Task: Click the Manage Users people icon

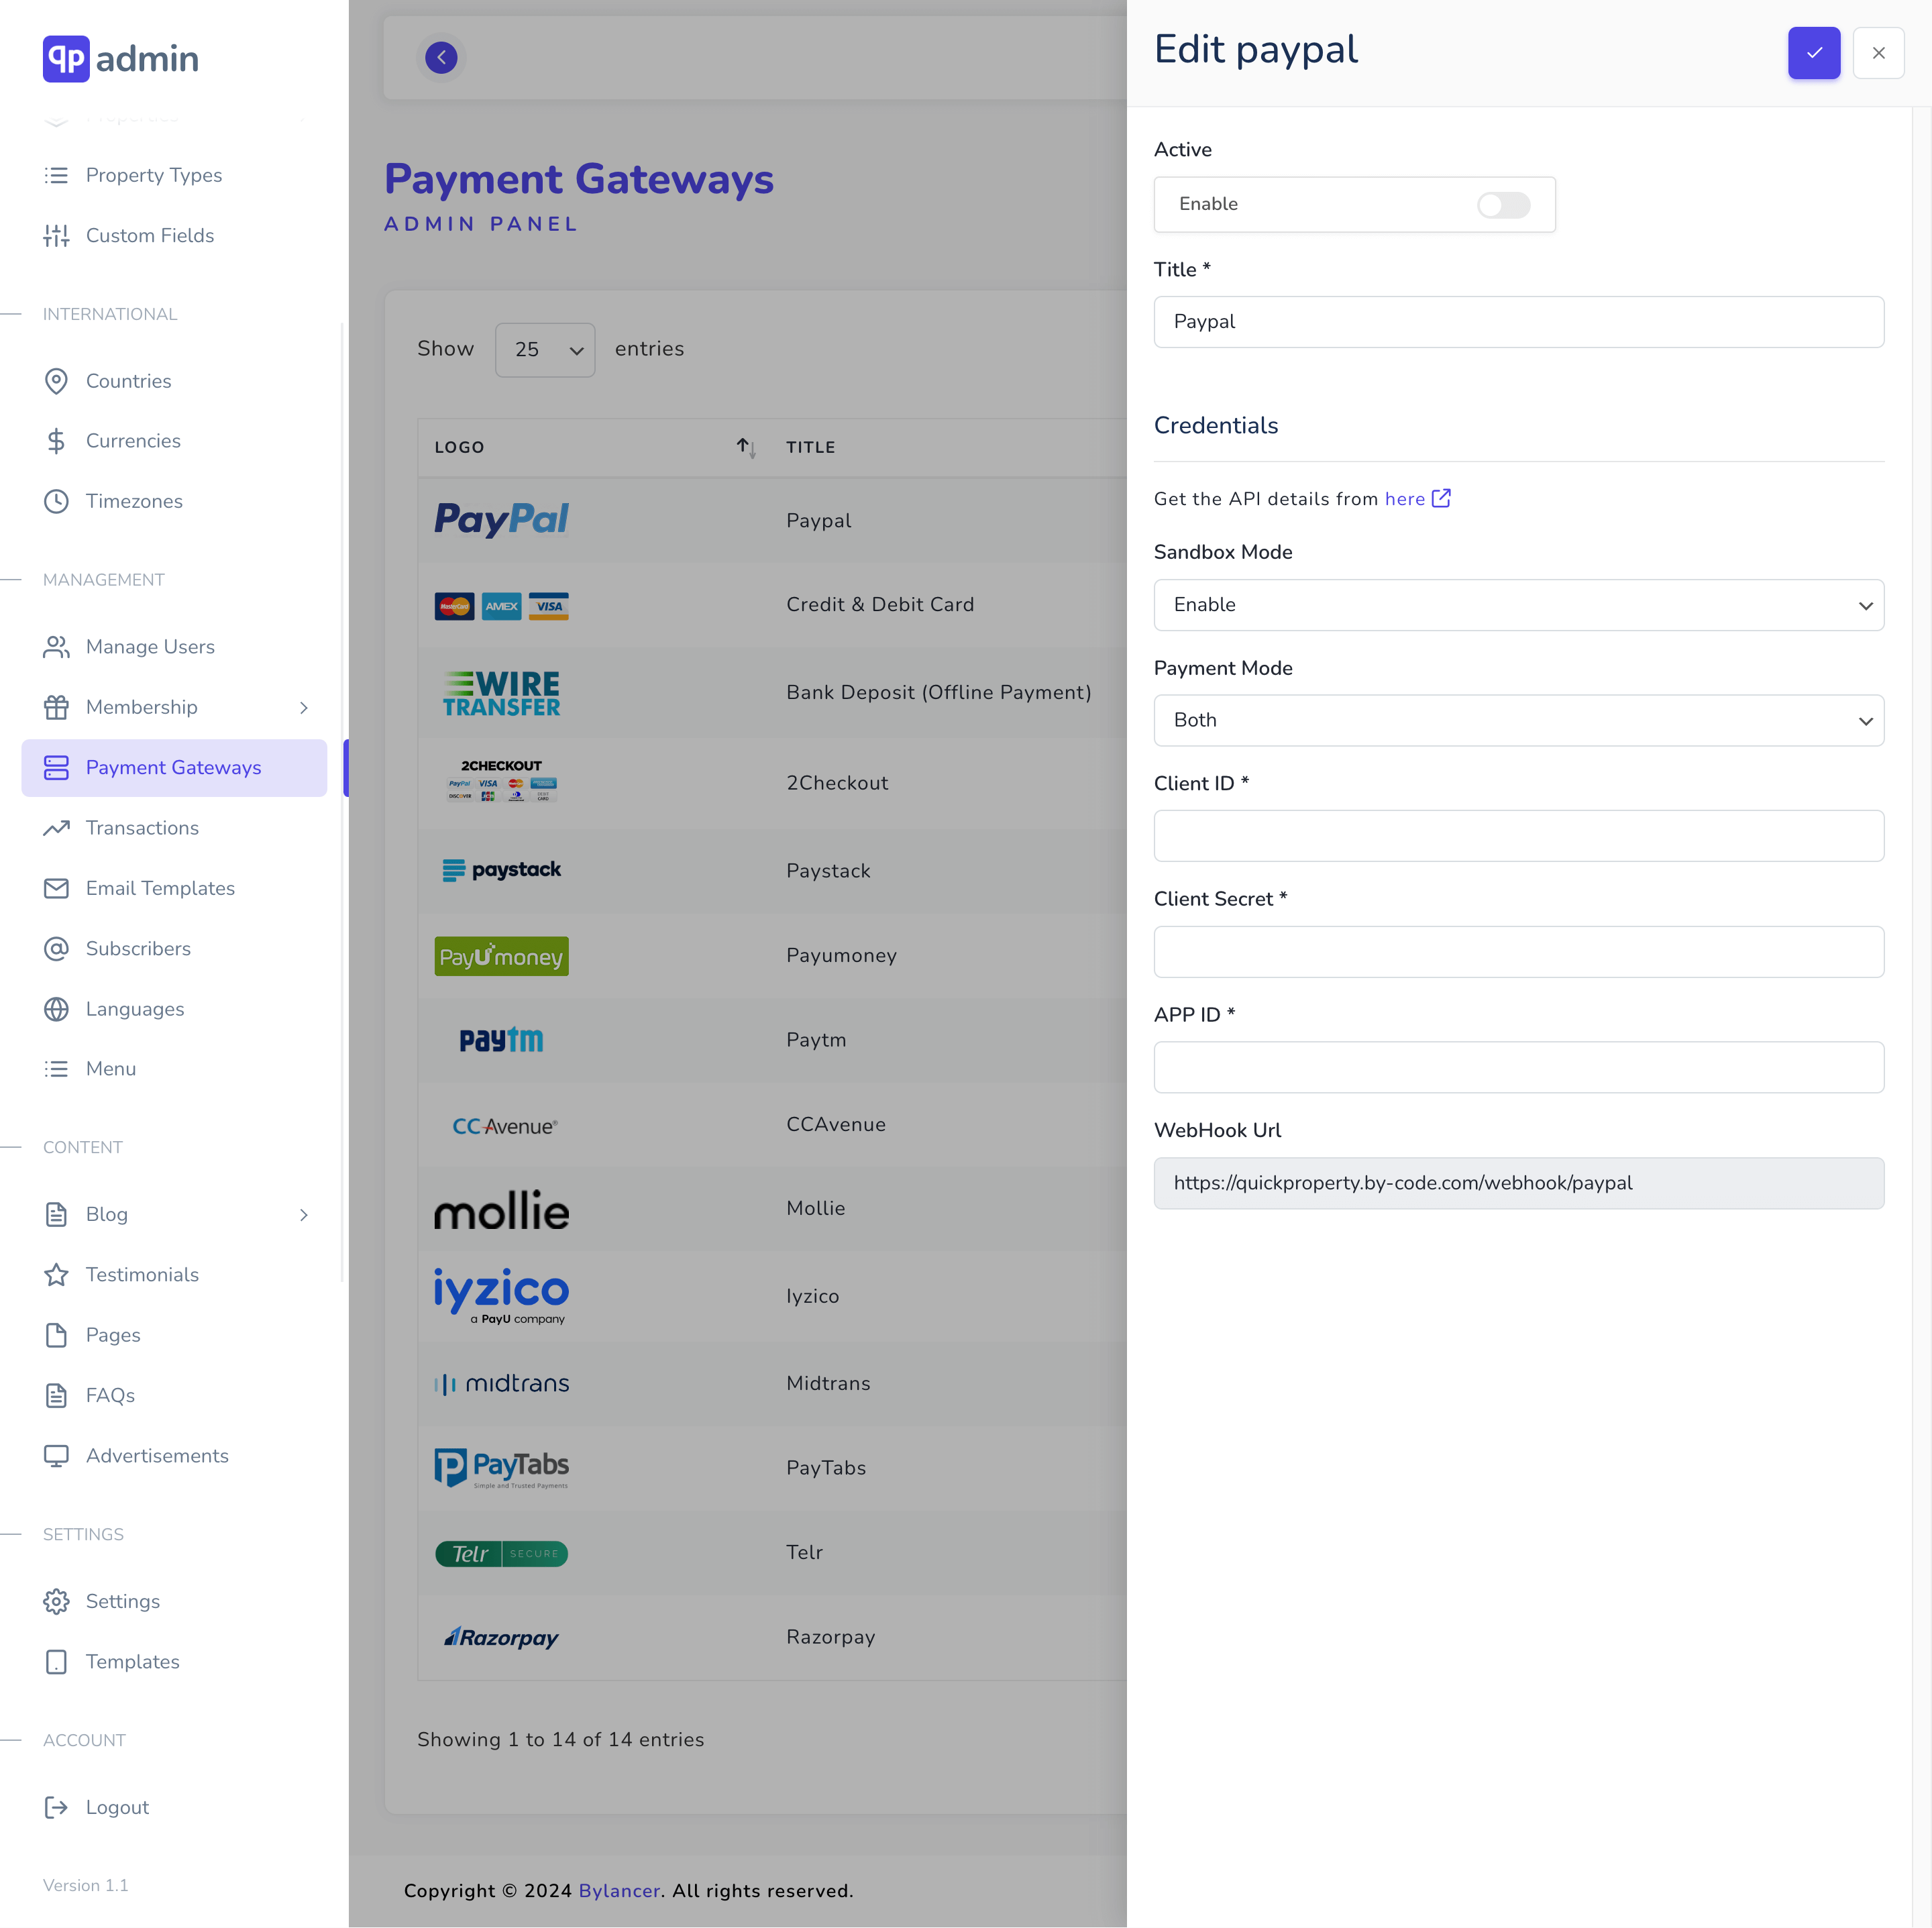Action: pyautogui.click(x=56, y=647)
